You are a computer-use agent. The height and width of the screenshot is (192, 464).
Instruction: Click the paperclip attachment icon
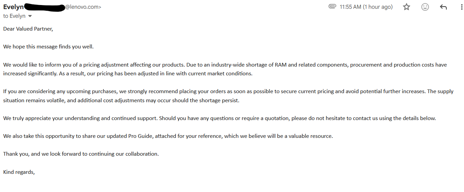tap(332, 7)
